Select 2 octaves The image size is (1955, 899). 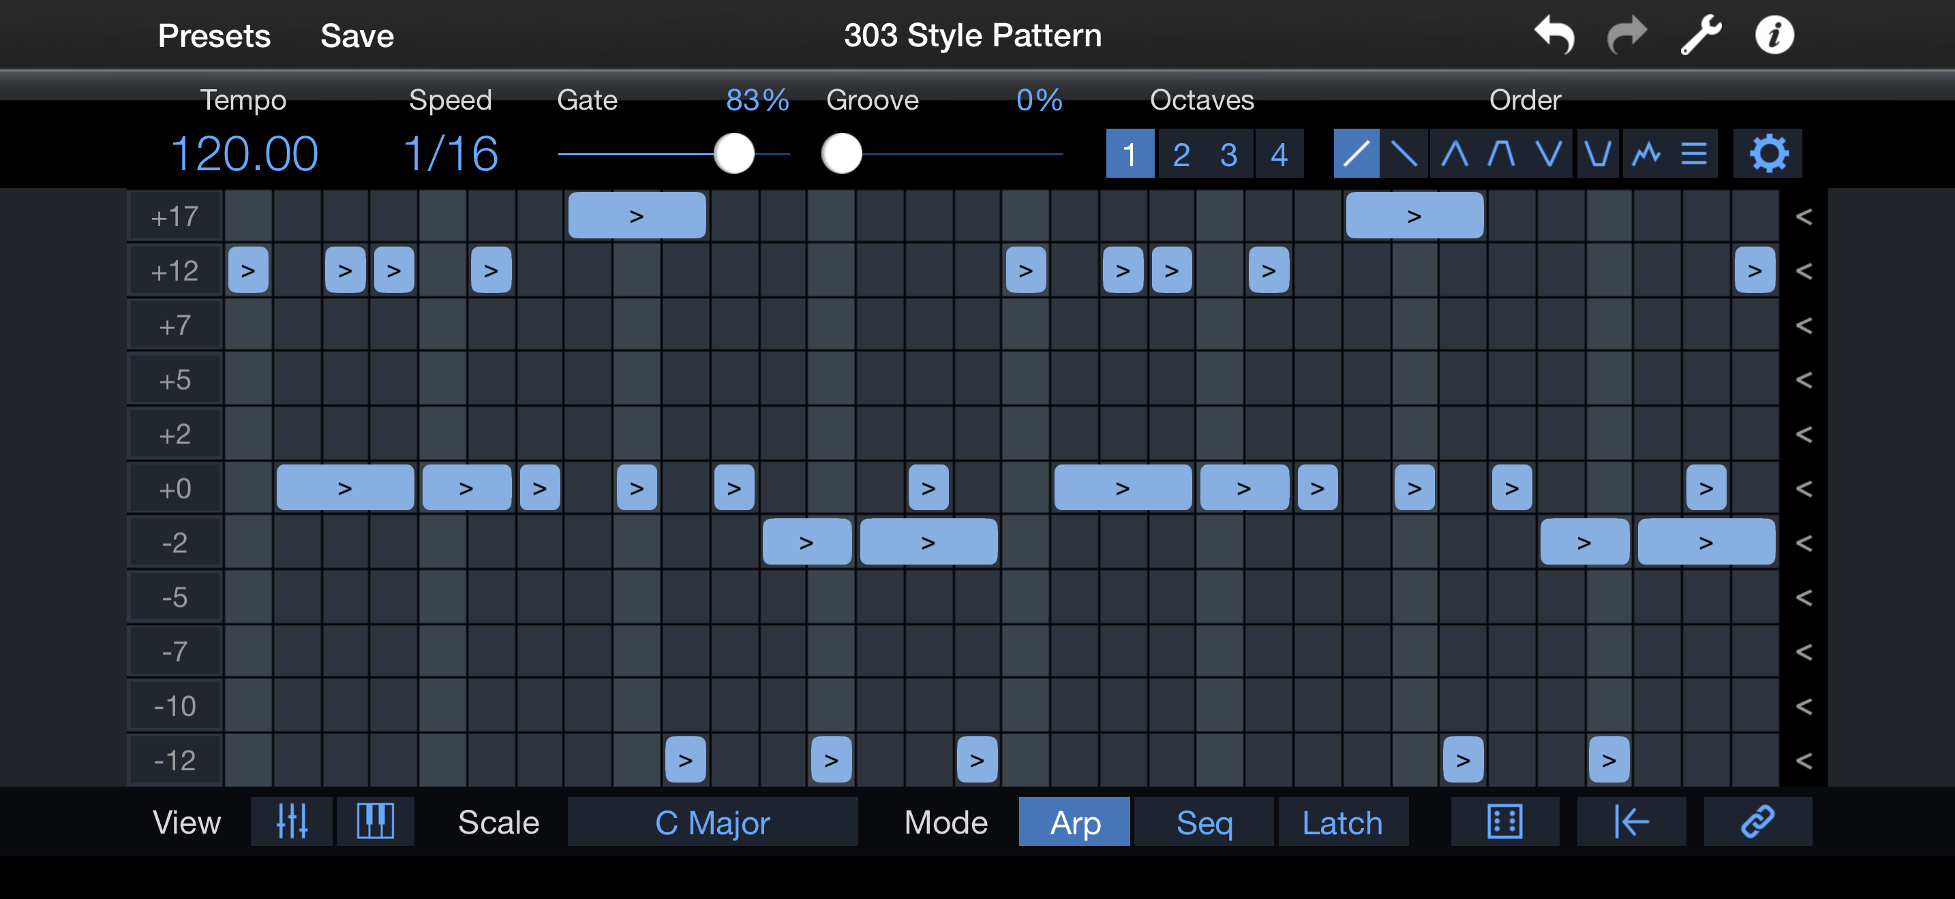click(1181, 154)
